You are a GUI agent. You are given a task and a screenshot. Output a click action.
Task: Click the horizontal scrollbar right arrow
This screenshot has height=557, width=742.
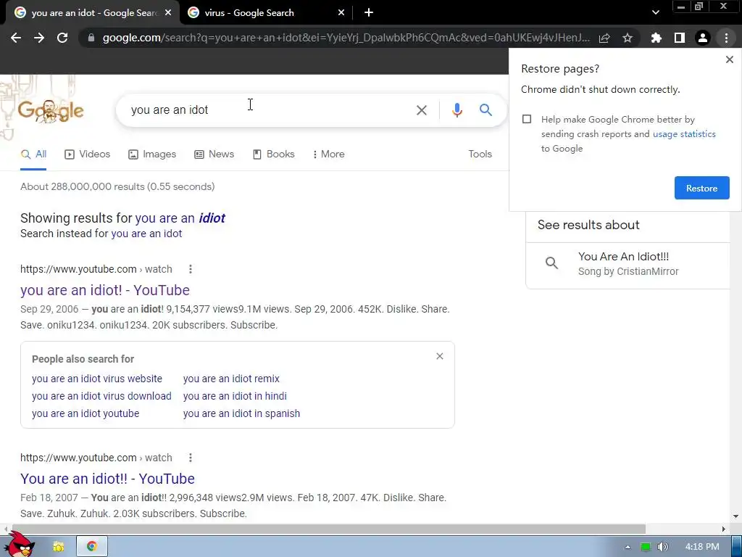click(x=723, y=529)
